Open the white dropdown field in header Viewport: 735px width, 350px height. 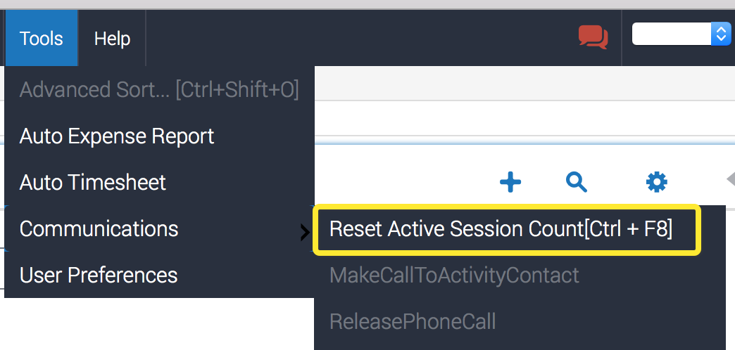pos(672,34)
